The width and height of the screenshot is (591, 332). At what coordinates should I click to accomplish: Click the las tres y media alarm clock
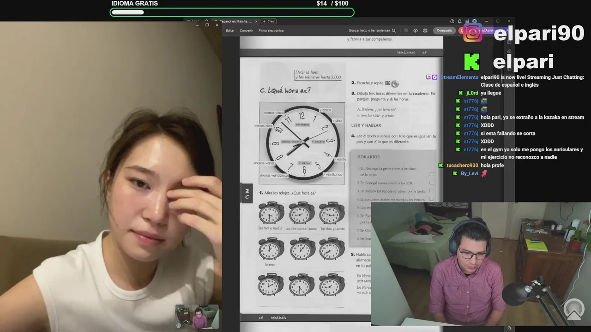(x=271, y=213)
